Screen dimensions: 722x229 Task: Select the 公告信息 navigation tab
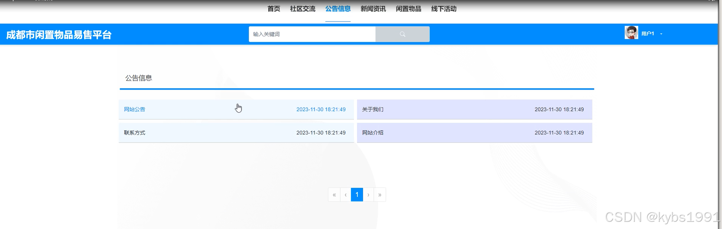click(338, 9)
